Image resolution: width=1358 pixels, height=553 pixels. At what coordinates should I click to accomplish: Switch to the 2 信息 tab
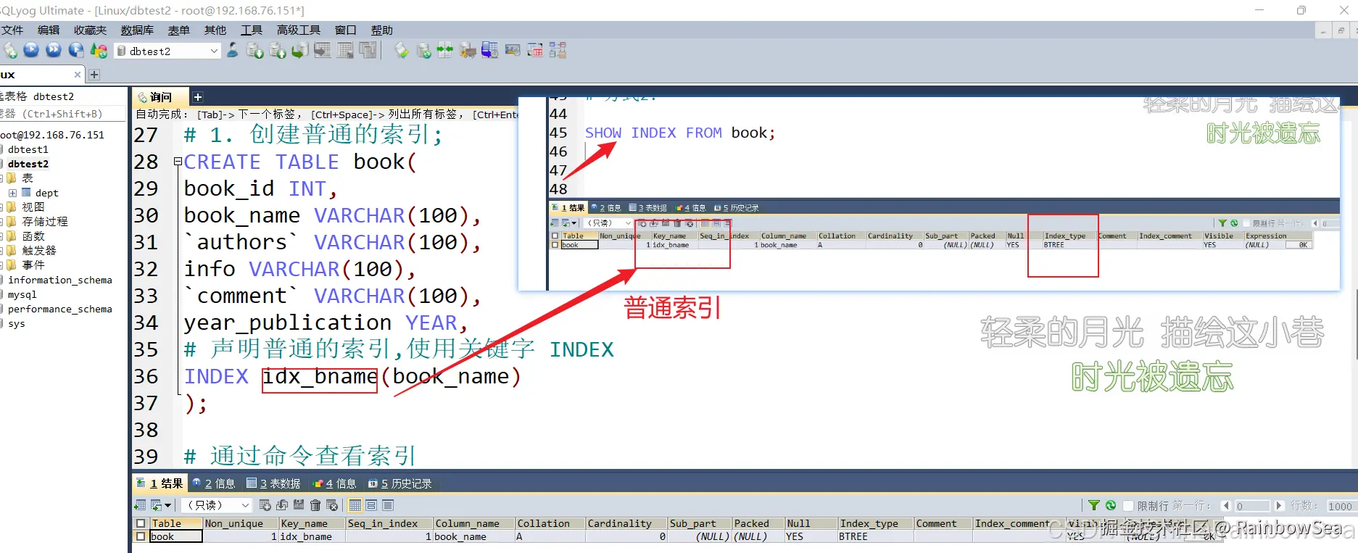click(x=214, y=483)
